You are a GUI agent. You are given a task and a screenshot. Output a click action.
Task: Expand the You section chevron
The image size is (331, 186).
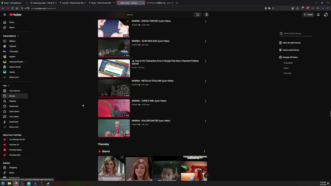(9, 86)
